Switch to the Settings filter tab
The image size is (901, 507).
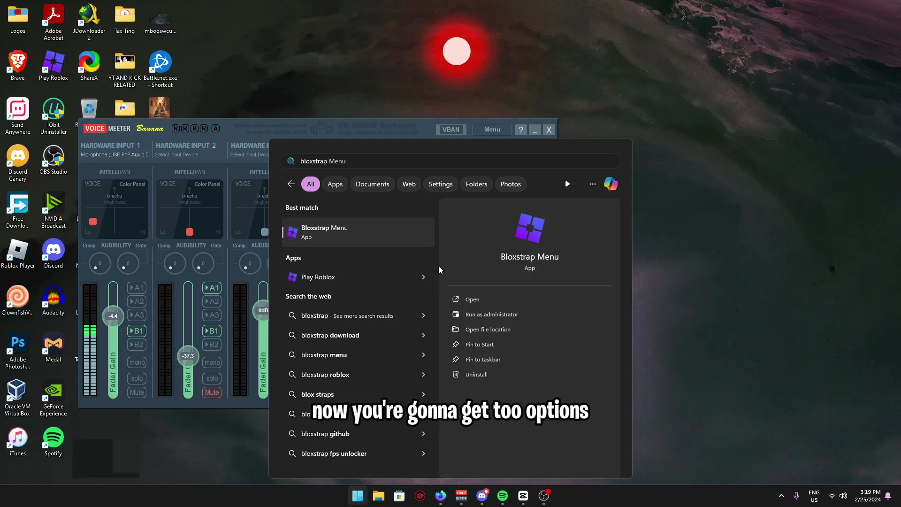point(440,184)
